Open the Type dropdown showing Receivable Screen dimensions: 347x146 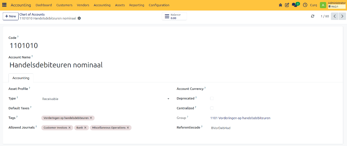click(x=106, y=99)
